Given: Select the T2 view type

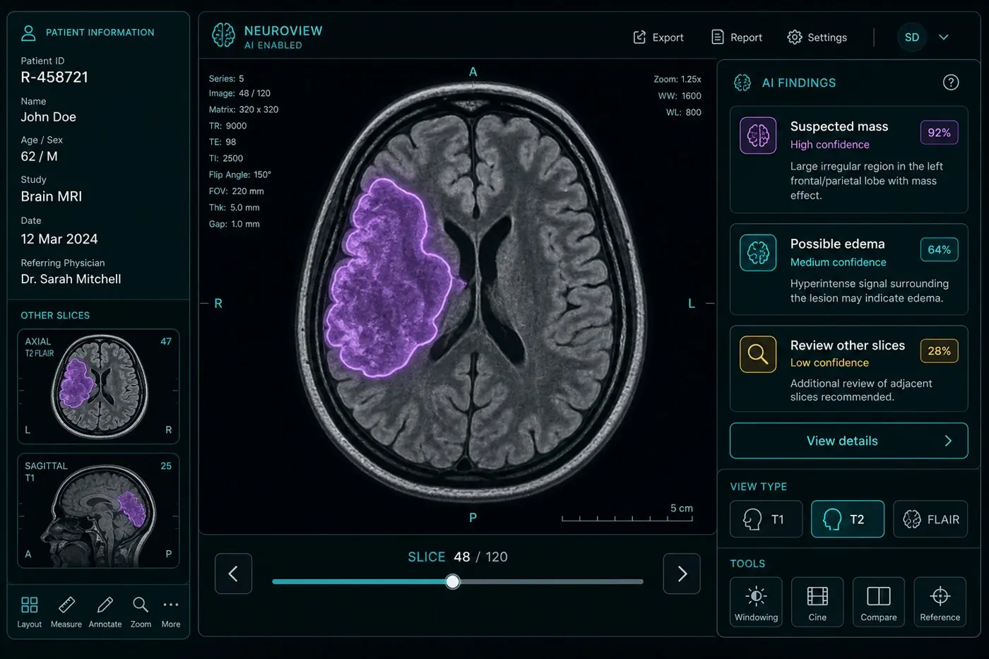Looking at the screenshot, I should tap(848, 519).
